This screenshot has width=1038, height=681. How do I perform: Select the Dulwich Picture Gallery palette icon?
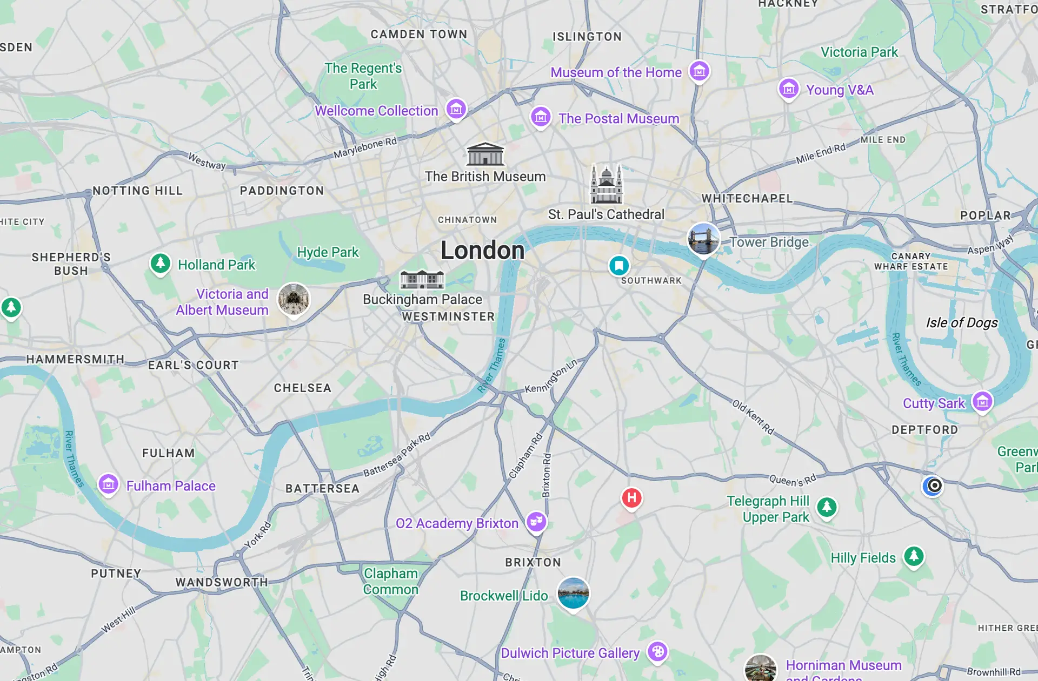pyautogui.click(x=657, y=652)
